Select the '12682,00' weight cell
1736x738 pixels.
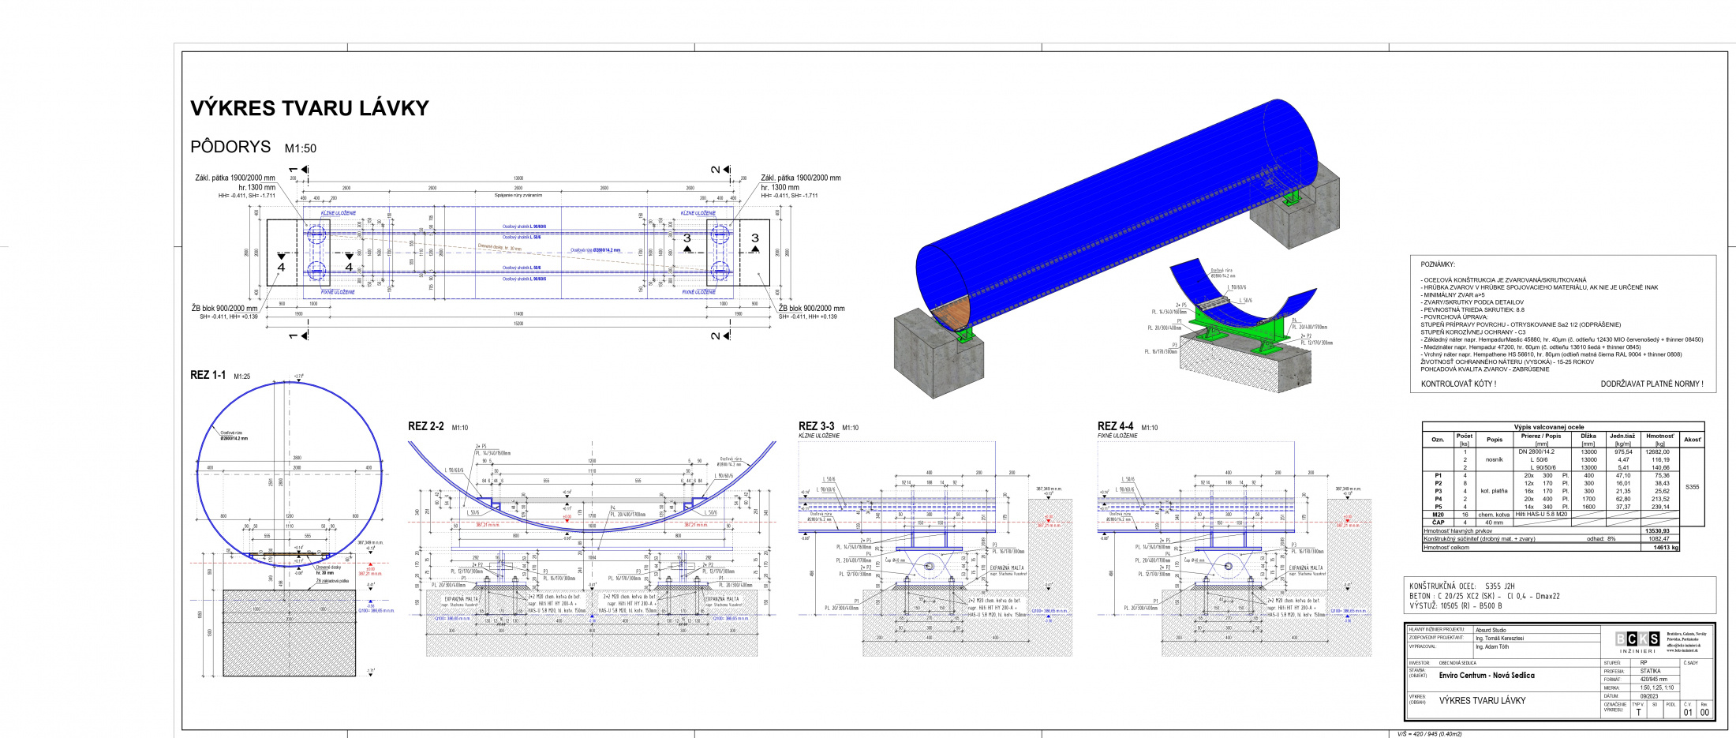tap(1657, 452)
